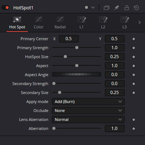Add keyframe for Primary Center
145x145 pixels.
(134, 39)
